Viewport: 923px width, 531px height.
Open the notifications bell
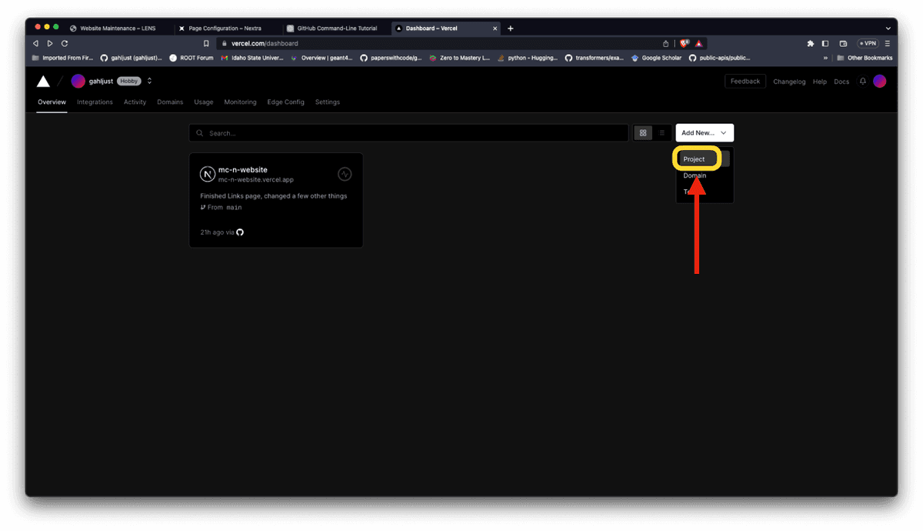(863, 82)
